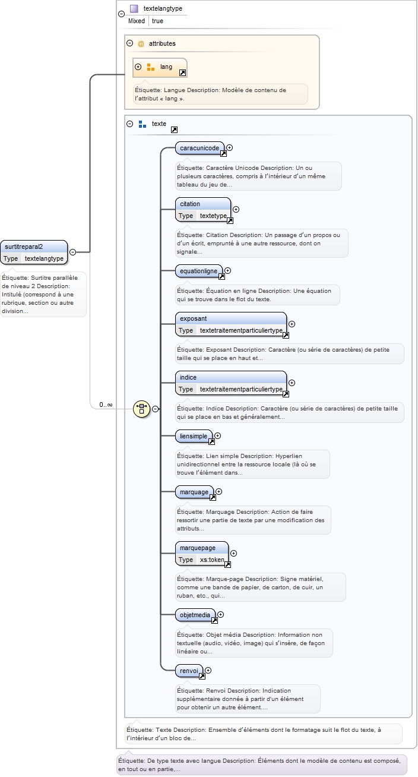The image size is (418, 777).
Task: Click the link arrow icon on caracunicode
Action: click(224, 153)
